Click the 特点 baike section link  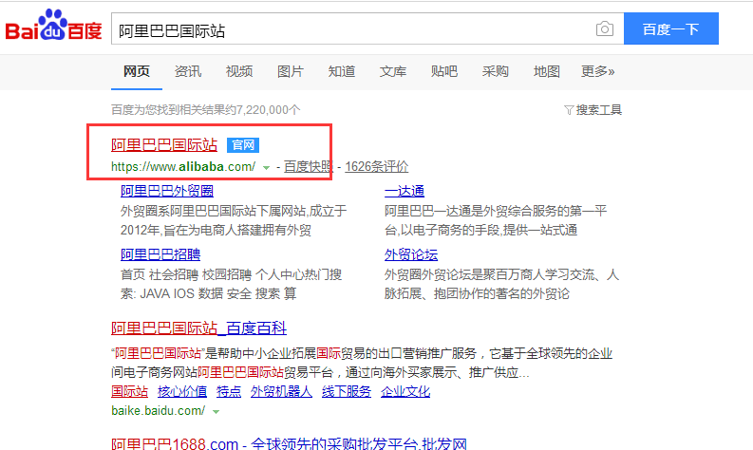click(229, 392)
